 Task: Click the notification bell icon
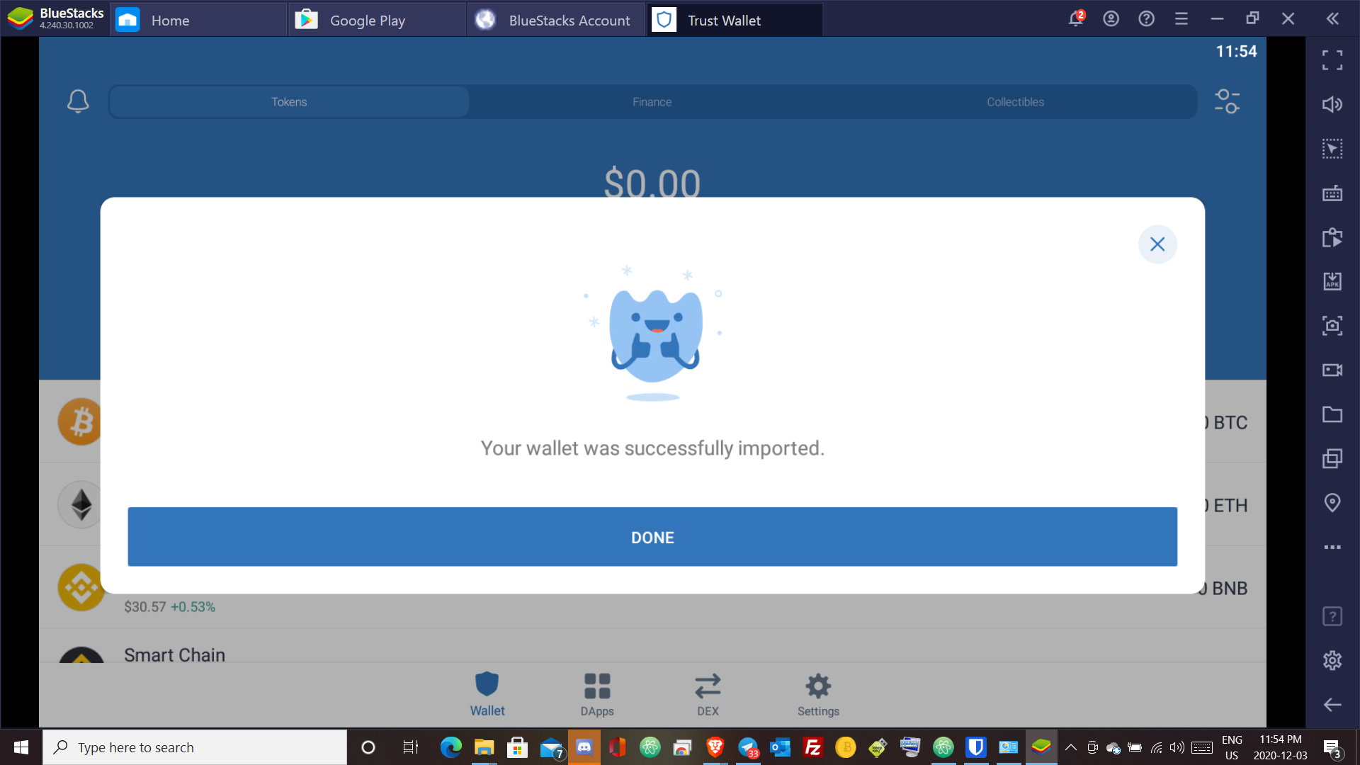pos(79,100)
